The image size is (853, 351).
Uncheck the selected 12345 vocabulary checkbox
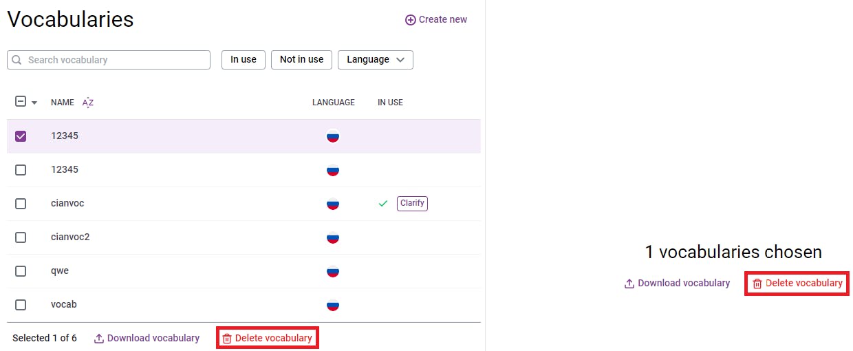pos(21,136)
